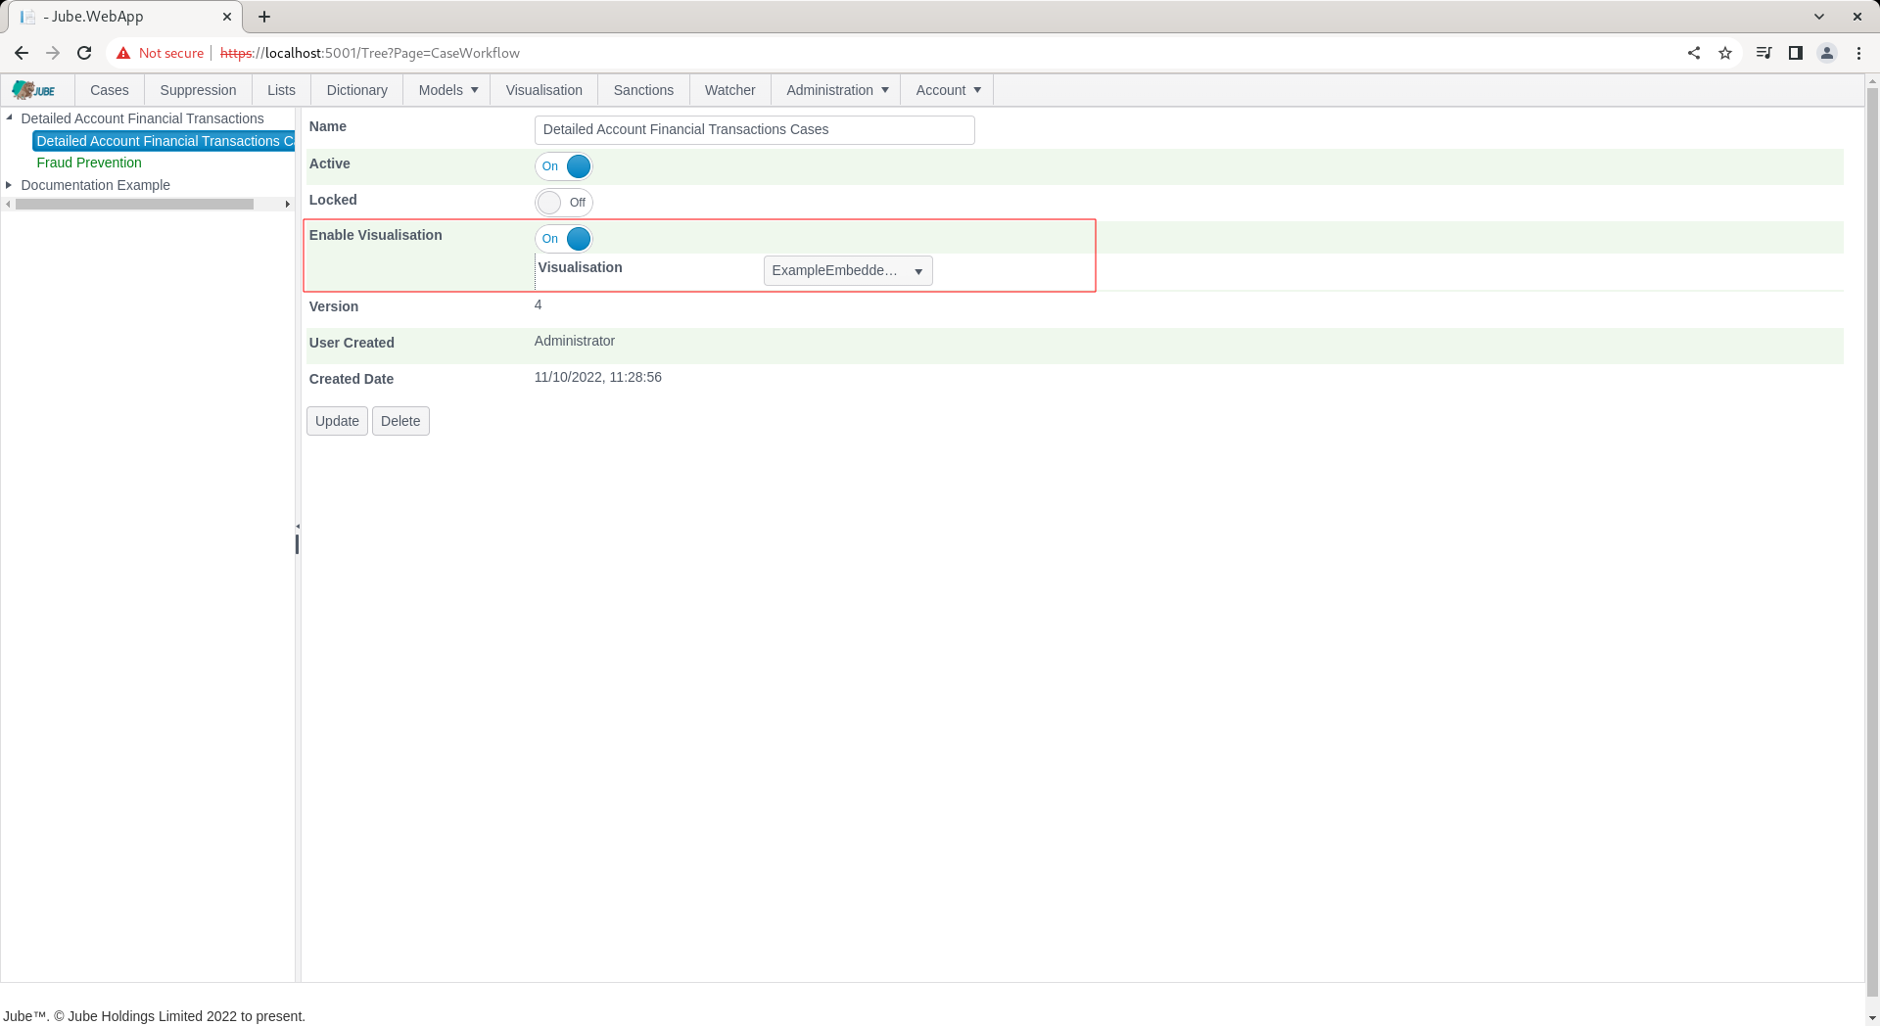Viewport: 1880px width, 1026px height.
Task: Click the tree panel horizontal scrollbar
Action: coord(134,205)
